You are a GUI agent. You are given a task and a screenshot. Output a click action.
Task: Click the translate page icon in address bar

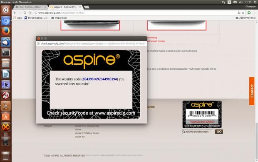[239, 13]
